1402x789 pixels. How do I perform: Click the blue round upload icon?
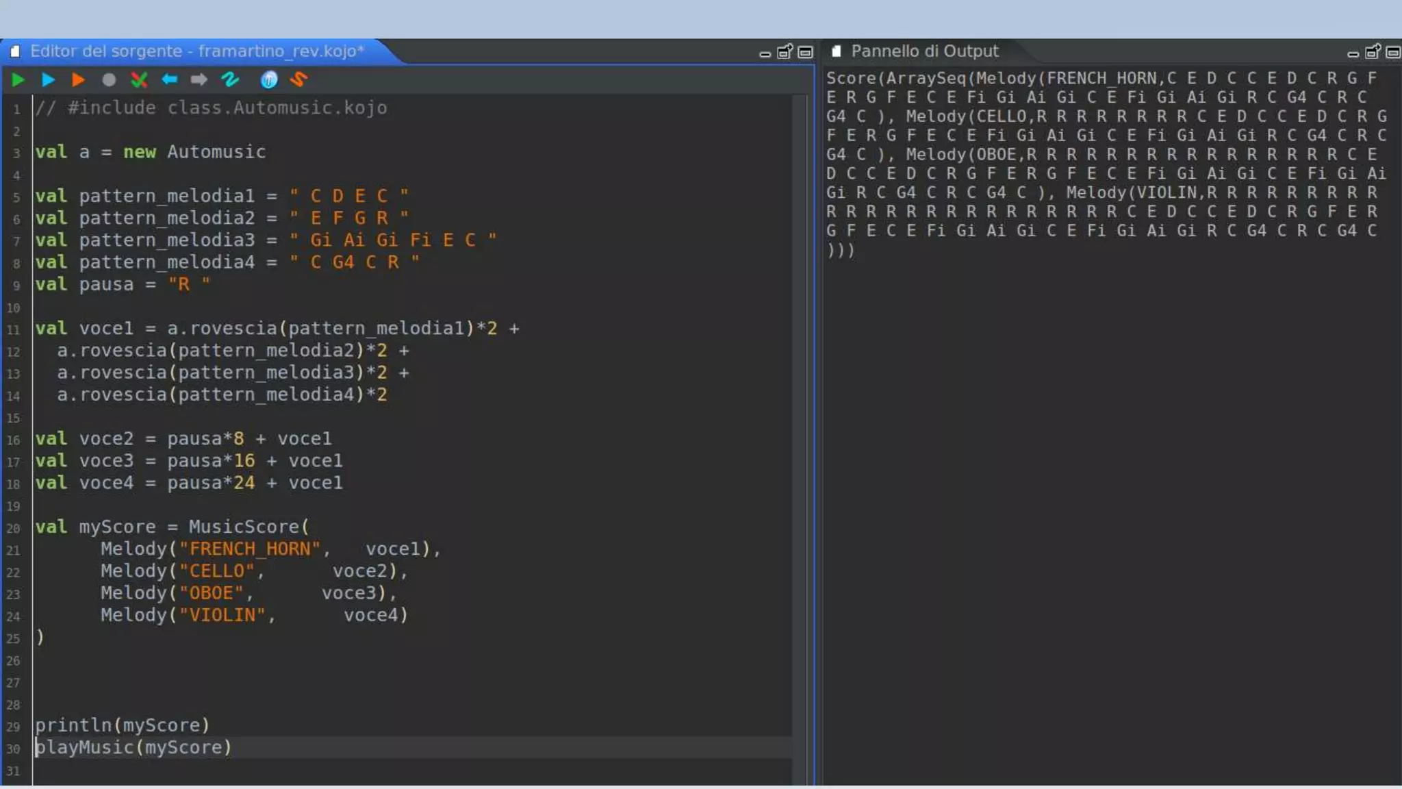pyautogui.click(x=269, y=80)
